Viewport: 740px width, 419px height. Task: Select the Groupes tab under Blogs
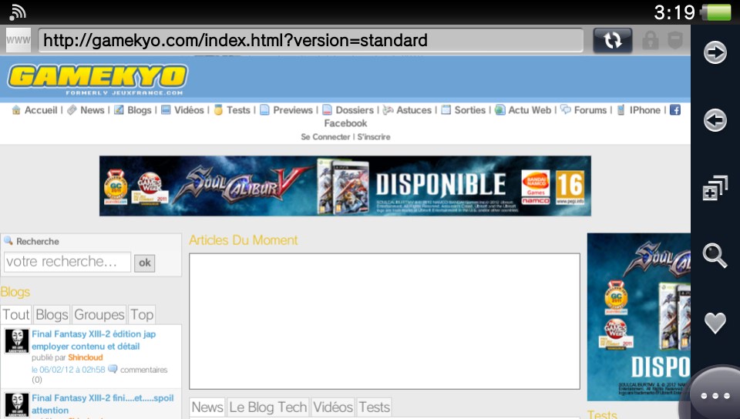99,314
